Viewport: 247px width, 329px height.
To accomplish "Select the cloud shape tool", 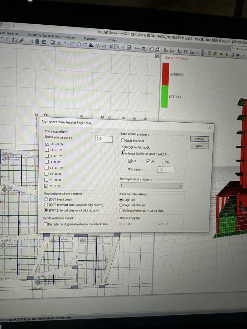I will (x=85, y=44).
